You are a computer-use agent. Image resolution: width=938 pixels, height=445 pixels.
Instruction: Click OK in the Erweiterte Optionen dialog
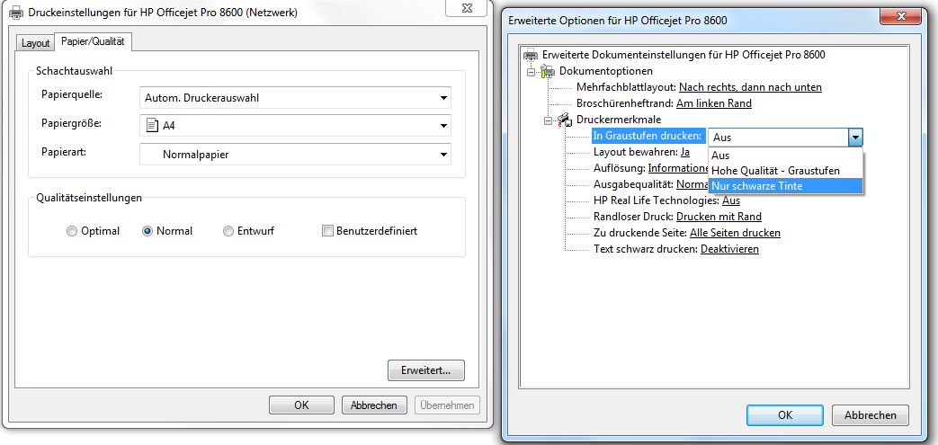[785, 415]
